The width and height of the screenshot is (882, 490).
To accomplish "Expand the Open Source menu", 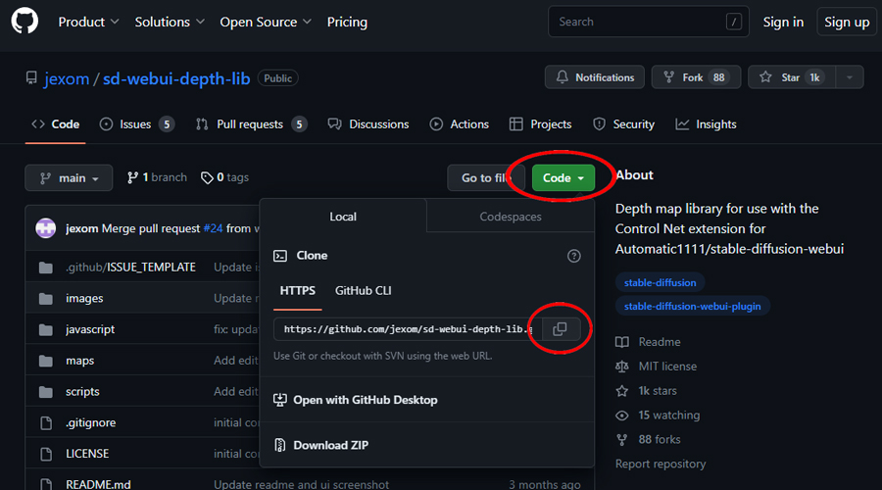I will pyautogui.click(x=266, y=22).
